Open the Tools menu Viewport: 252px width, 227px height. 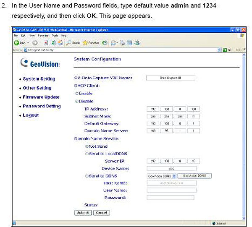pyautogui.click(x=55, y=36)
